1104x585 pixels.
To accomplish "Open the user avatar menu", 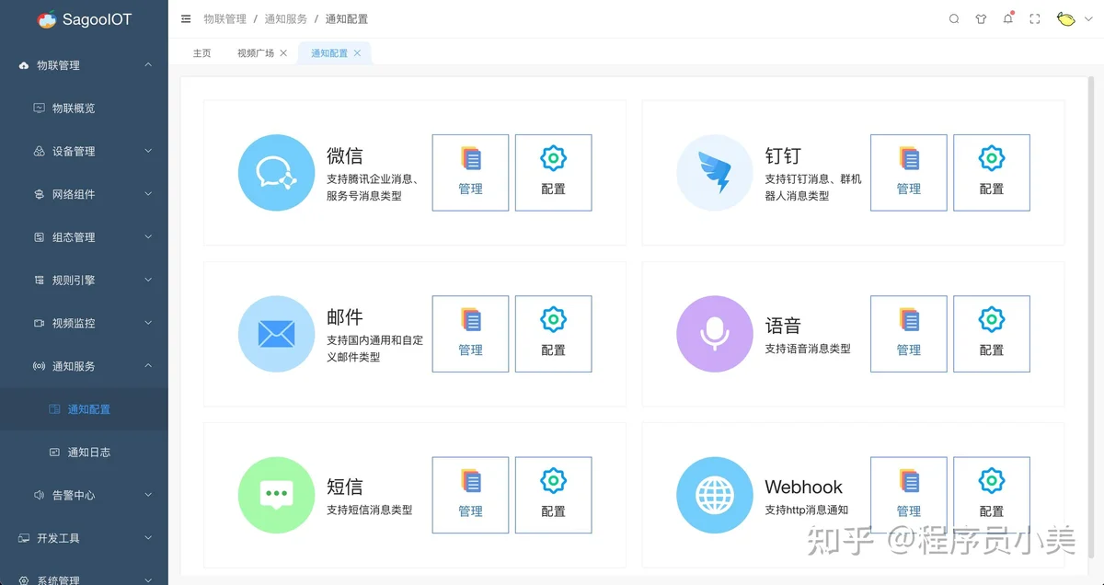I will point(1066,18).
